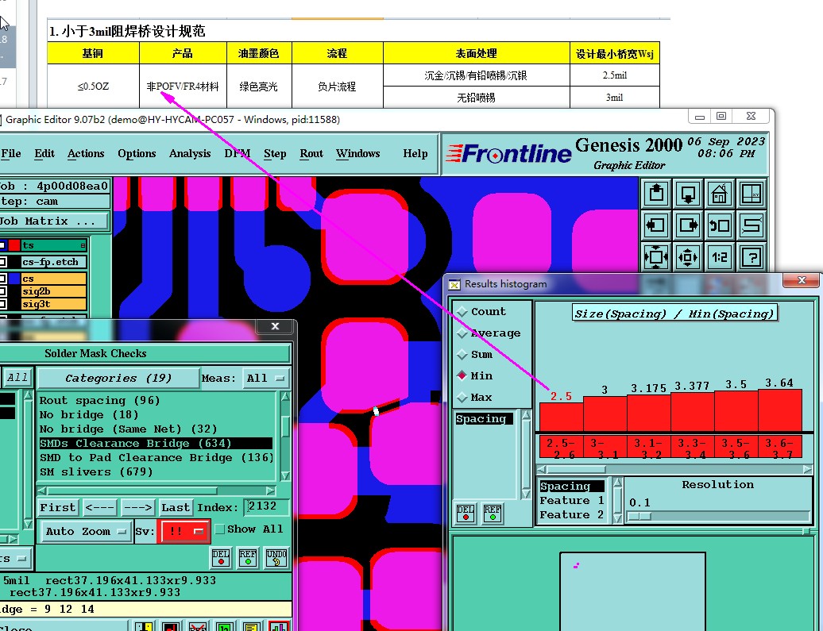Click the blue color swatch of cs layer

click(x=14, y=279)
